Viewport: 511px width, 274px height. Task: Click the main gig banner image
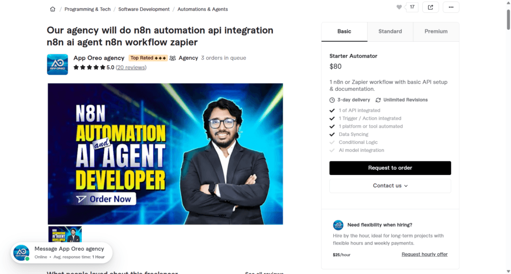[165, 154]
